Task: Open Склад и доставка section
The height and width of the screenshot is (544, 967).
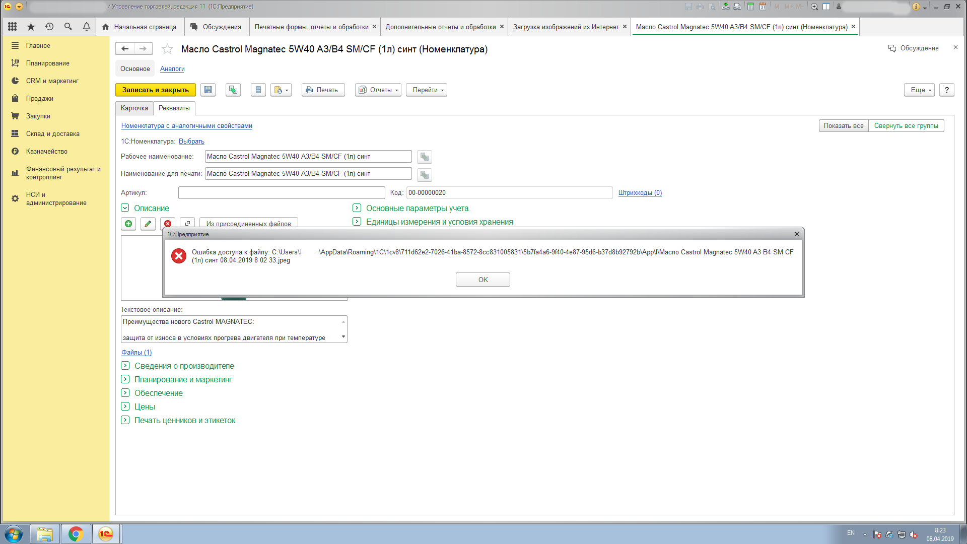Action: pos(53,133)
